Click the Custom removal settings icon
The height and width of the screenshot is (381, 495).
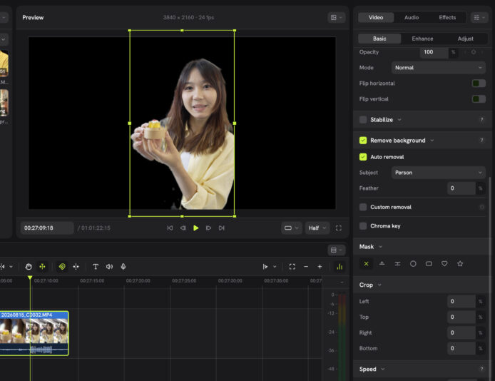coord(481,207)
